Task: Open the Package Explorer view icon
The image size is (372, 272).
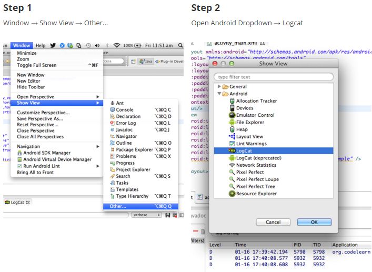Action: pyautogui.click(x=112, y=149)
